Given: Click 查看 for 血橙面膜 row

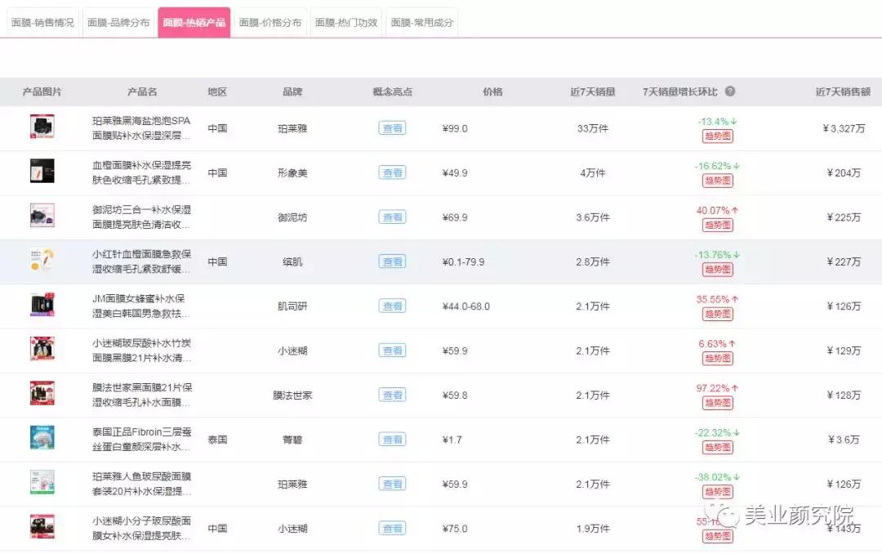Looking at the screenshot, I should pos(392,172).
